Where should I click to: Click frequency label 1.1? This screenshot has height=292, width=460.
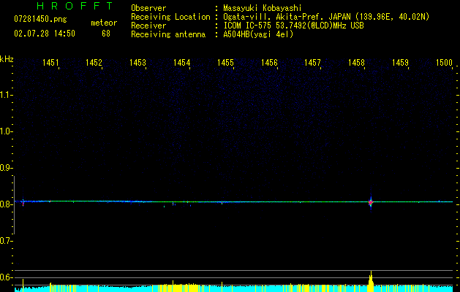[x=6, y=95]
